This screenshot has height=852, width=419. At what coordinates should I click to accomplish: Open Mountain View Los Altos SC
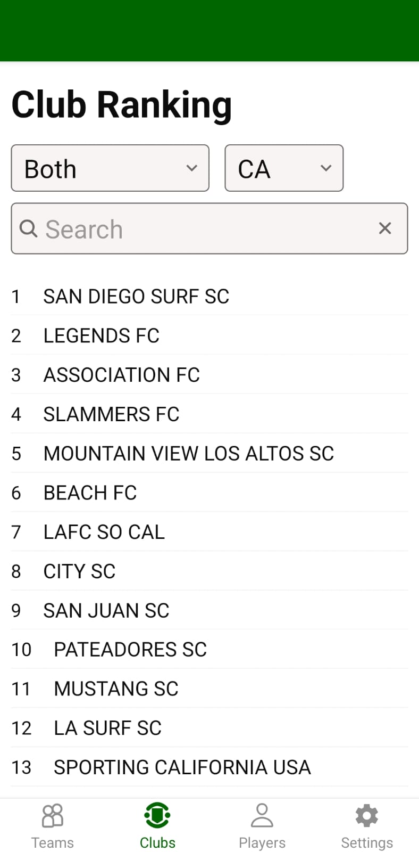tap(188, 454)
